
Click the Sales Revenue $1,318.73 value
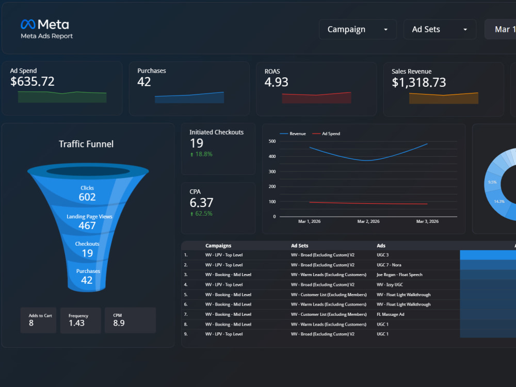tap(418, 82)
